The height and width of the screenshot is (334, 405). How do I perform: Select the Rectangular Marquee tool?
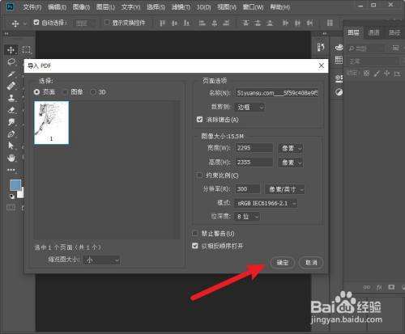click(x=27, y=50)
